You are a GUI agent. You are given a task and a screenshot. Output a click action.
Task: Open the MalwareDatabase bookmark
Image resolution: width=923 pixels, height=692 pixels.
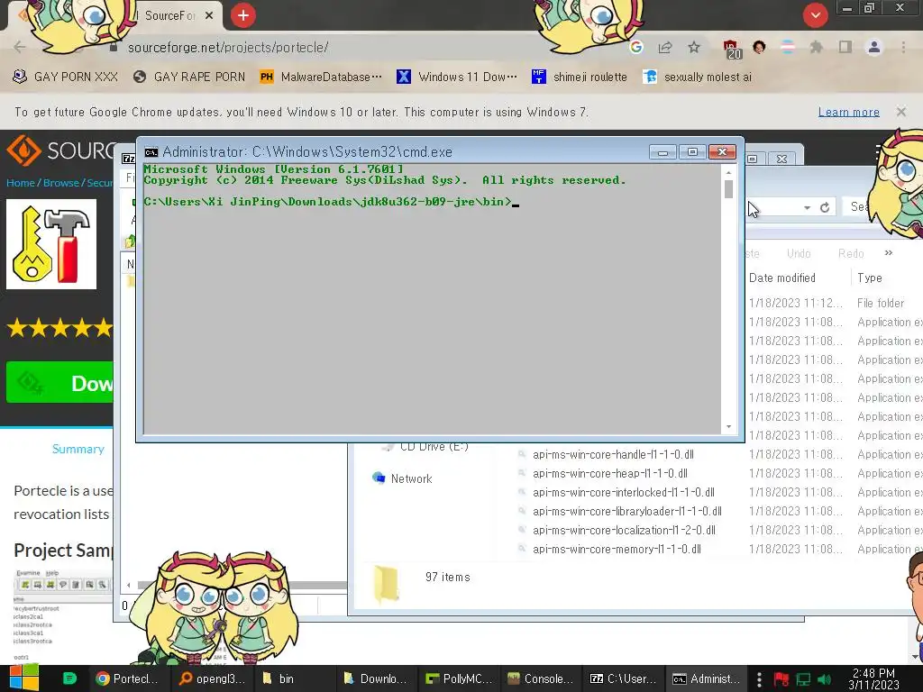[x=321, y=77]
